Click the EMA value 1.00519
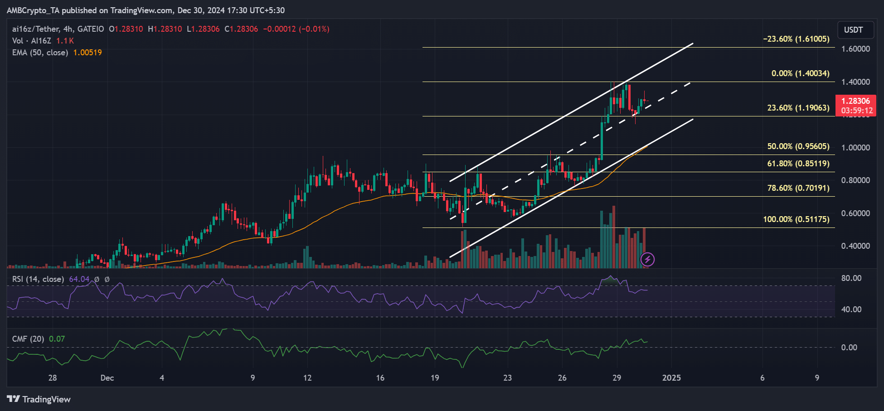This screenshot has height=411, width=884. pyautogui.click(x=87, y=53)
